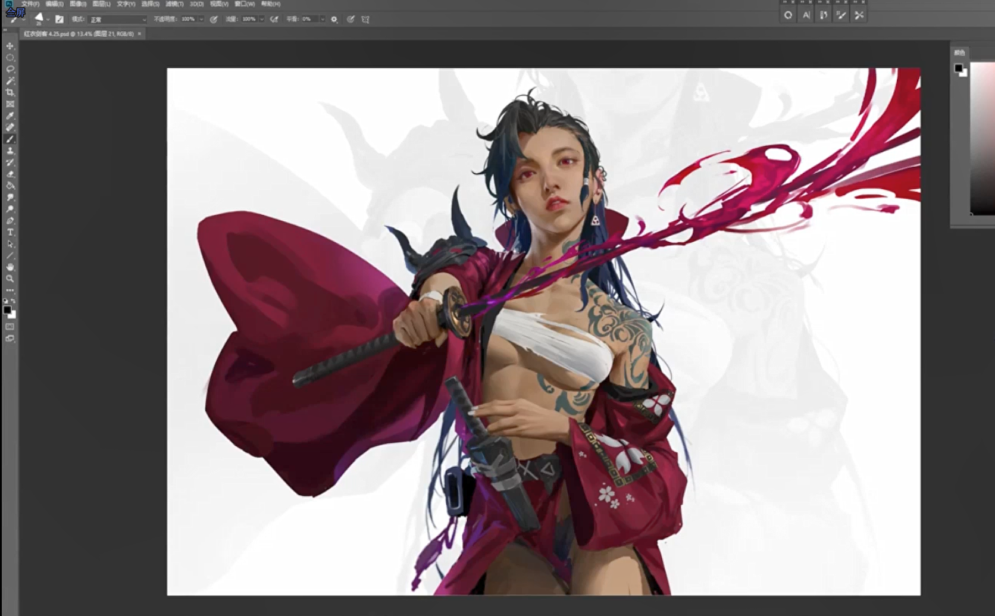
Task: Swap foreground and background colors
Action: click(x=14, y=302)
